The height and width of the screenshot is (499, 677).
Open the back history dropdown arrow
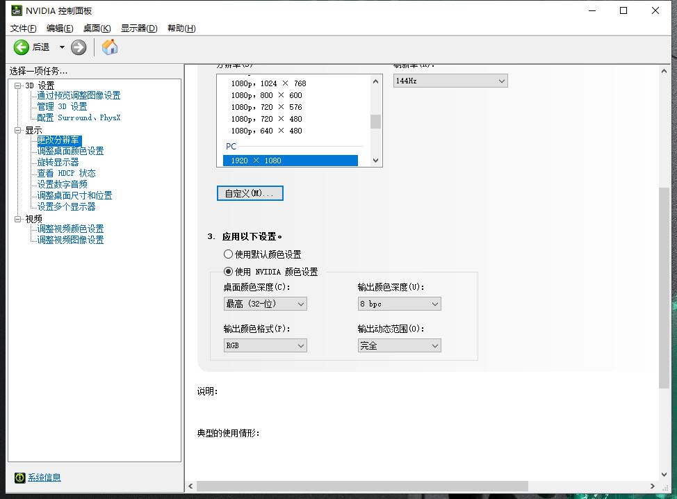pos(62,47)
